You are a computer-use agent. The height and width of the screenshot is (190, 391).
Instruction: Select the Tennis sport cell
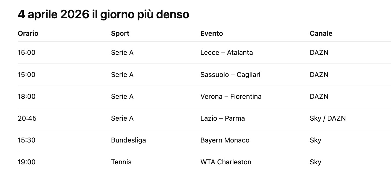tap(121, 162)
